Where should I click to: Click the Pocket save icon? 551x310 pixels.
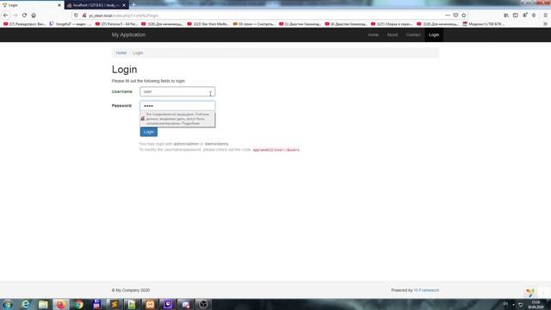(x=455, y=15)
